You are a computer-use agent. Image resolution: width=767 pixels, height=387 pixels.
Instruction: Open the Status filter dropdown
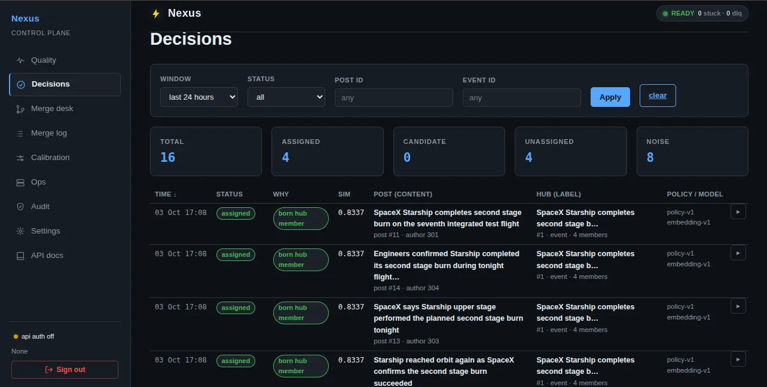click(x=286, y=97)
